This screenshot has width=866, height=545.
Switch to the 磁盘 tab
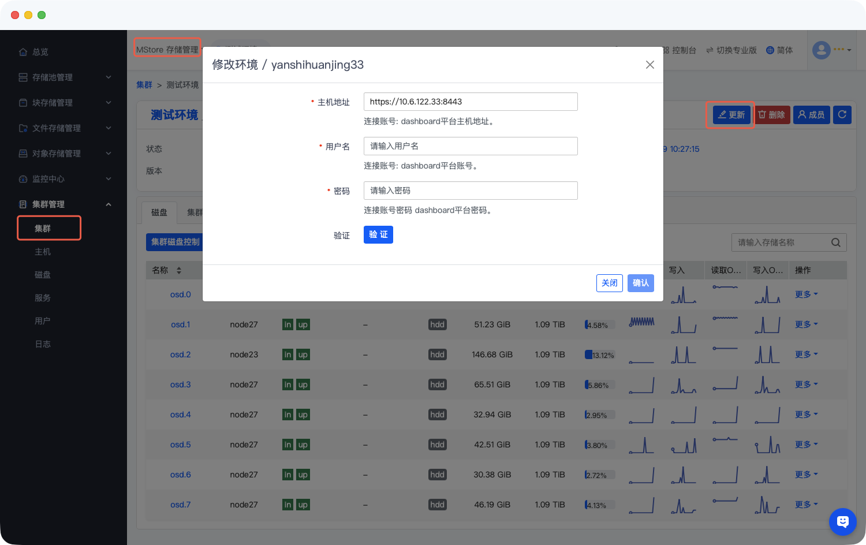[159, 212]
